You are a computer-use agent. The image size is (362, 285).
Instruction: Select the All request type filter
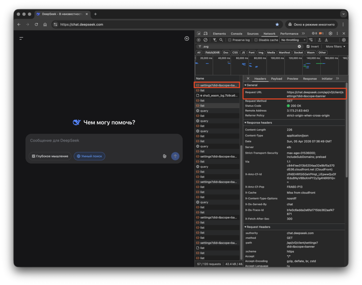coord(199,53)
